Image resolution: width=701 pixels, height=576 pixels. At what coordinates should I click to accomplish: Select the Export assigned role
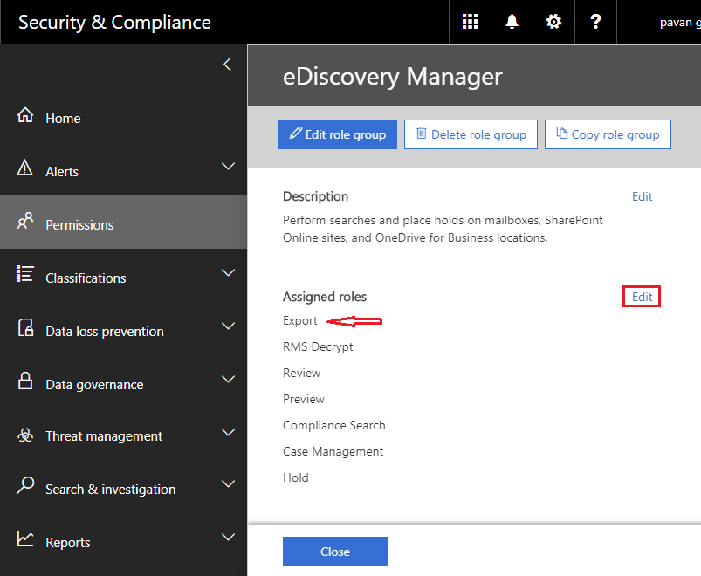click(300, 321)
